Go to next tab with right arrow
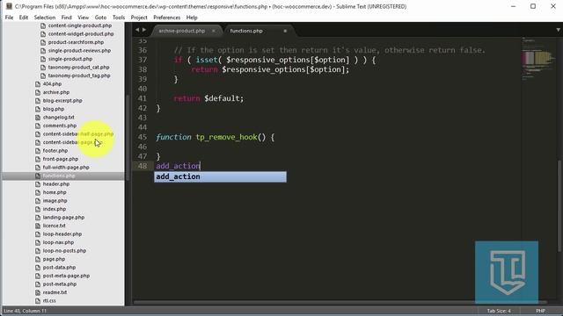 (x=144, y=30)
